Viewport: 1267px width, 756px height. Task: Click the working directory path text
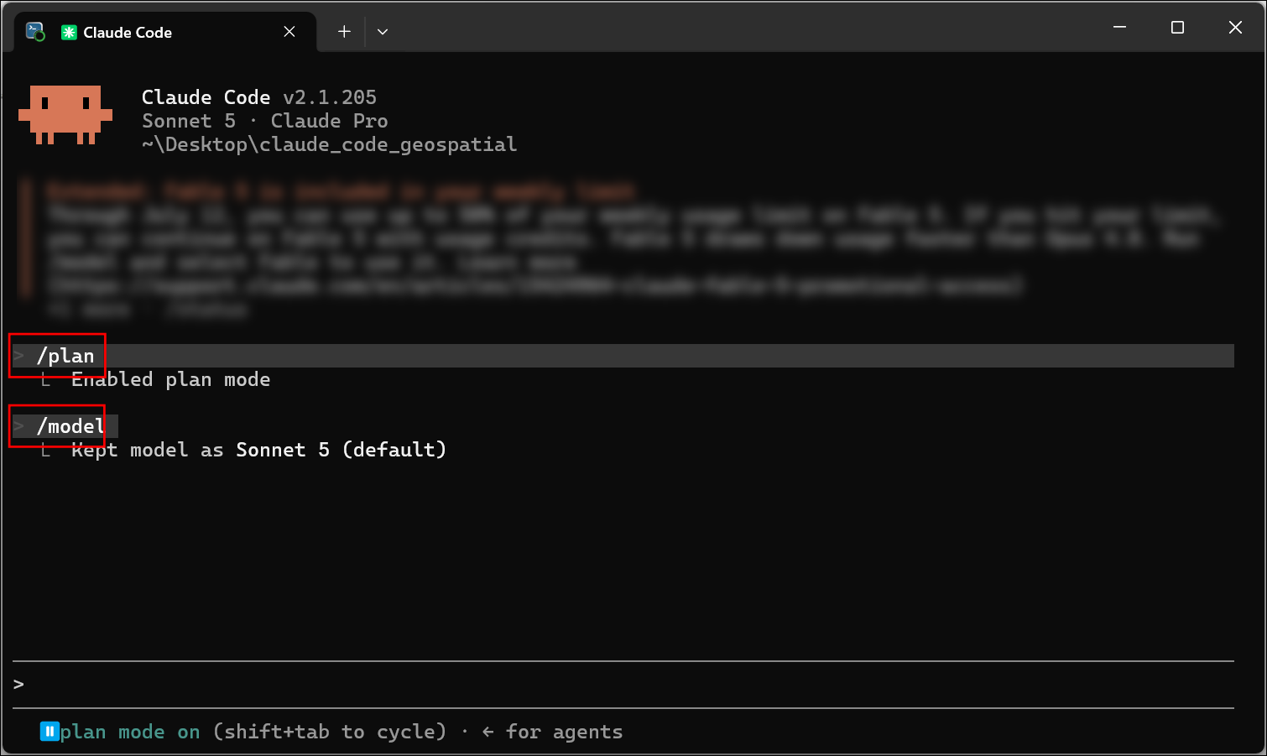pos(329,144)
